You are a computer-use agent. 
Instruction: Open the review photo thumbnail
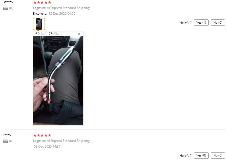[x=39, y=24]
